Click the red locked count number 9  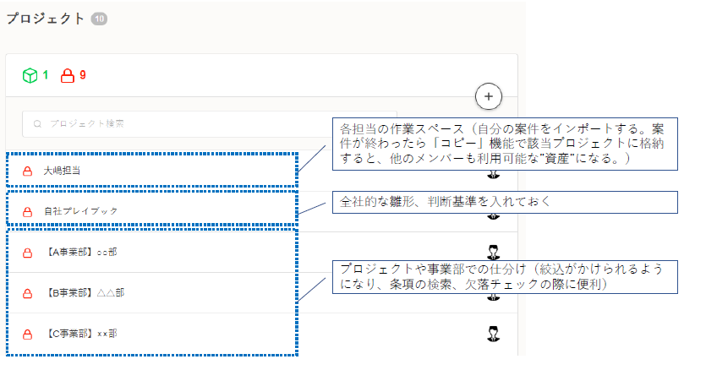click(x=83, y=76)
